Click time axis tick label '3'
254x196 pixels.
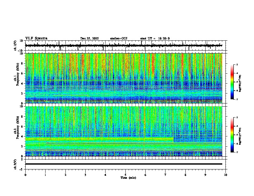[85, 175]
